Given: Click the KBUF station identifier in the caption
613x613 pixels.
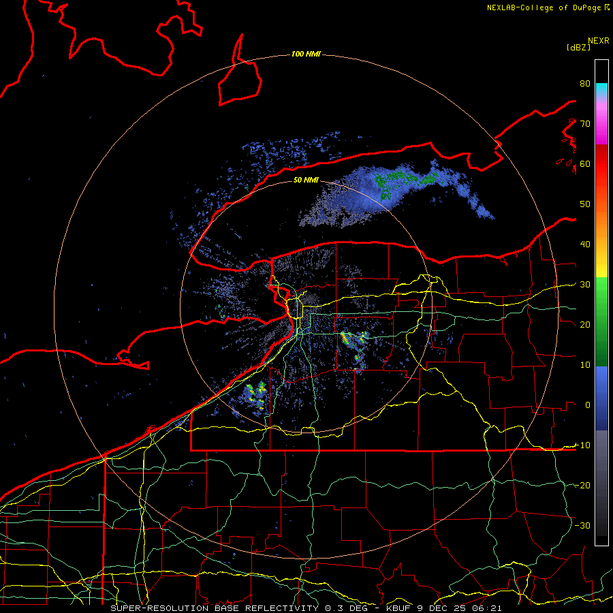Looking at the screenshot, I should coord(398,608).
